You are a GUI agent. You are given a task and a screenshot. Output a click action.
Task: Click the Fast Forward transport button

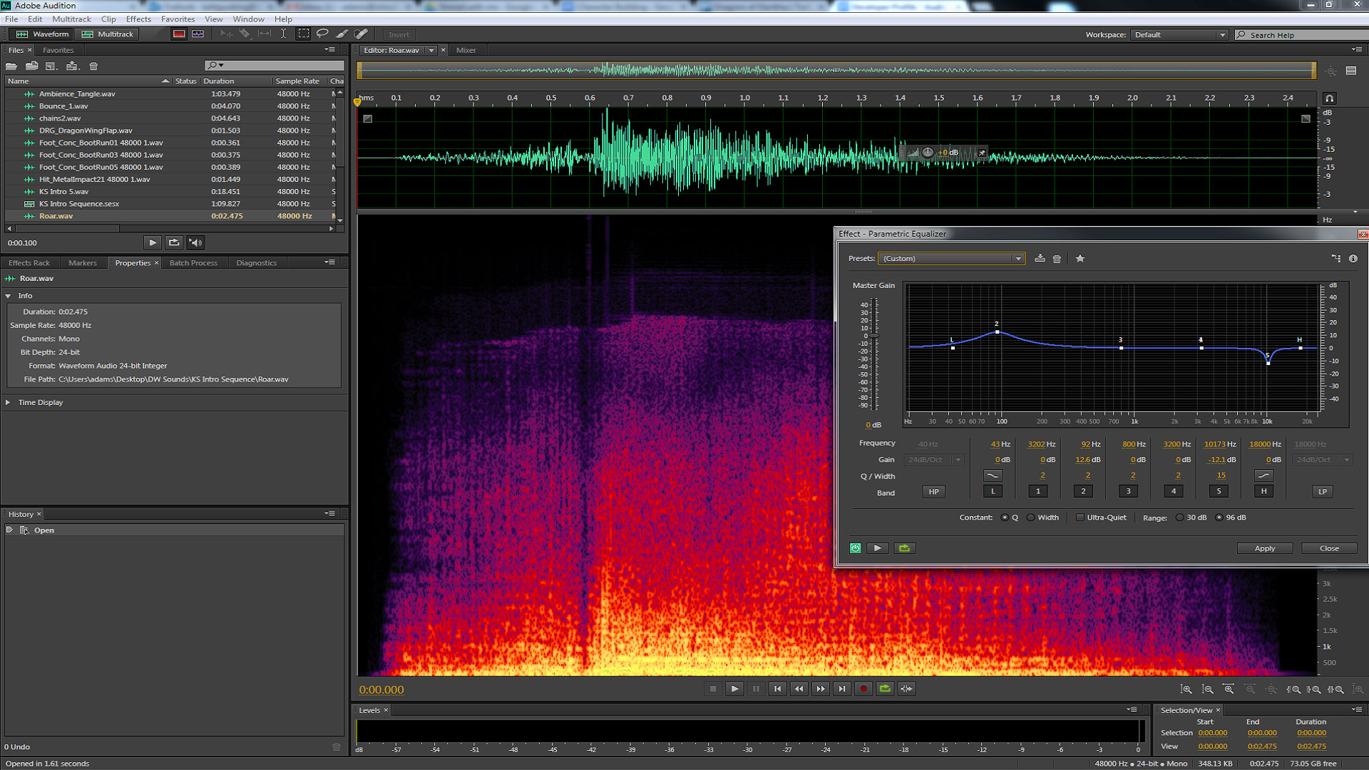coord(821,689)
